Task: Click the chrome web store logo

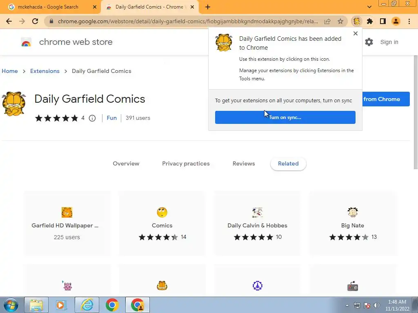Action: click(26, 42)
